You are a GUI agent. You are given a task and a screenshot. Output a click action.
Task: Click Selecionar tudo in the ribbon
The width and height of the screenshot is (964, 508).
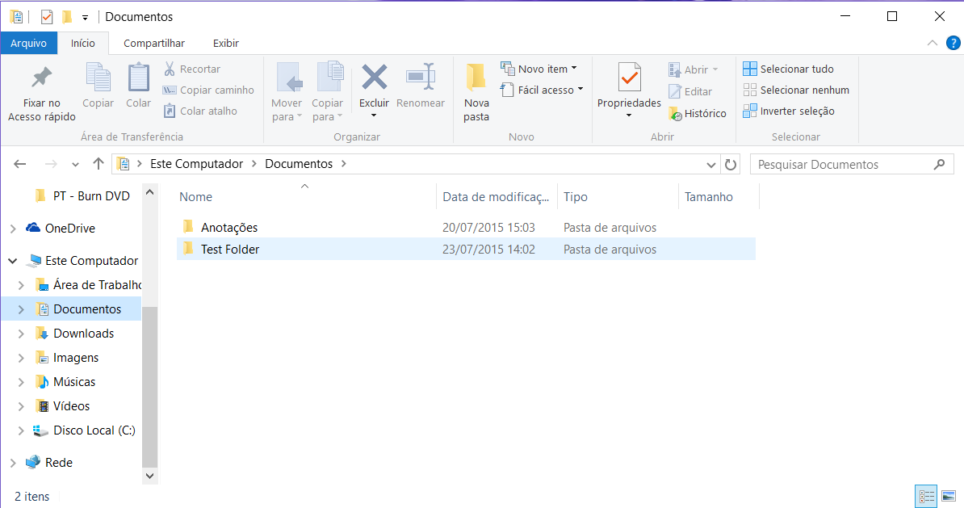tap(788, 69)
